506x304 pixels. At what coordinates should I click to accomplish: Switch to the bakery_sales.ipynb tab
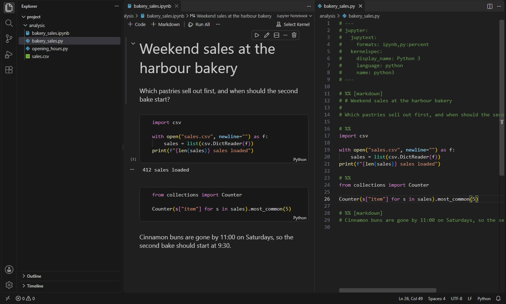153,6
